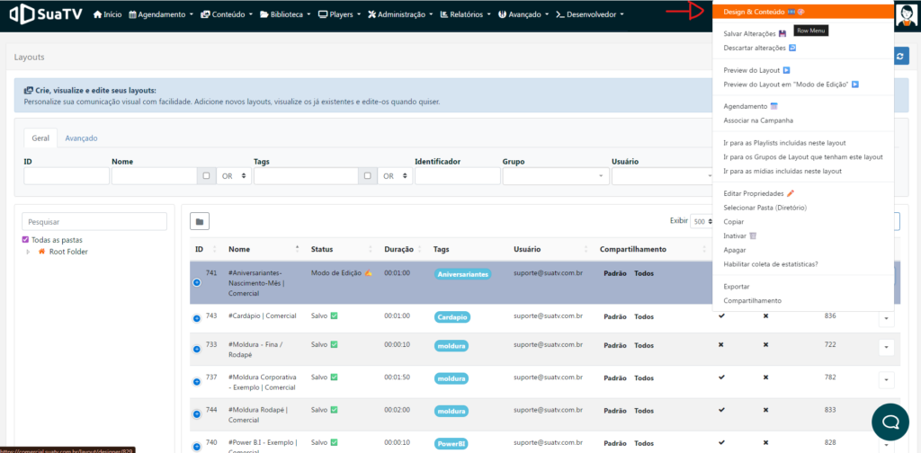Click the Root Folder home icon
The image size is (921, 453).
tap(41, 252)
